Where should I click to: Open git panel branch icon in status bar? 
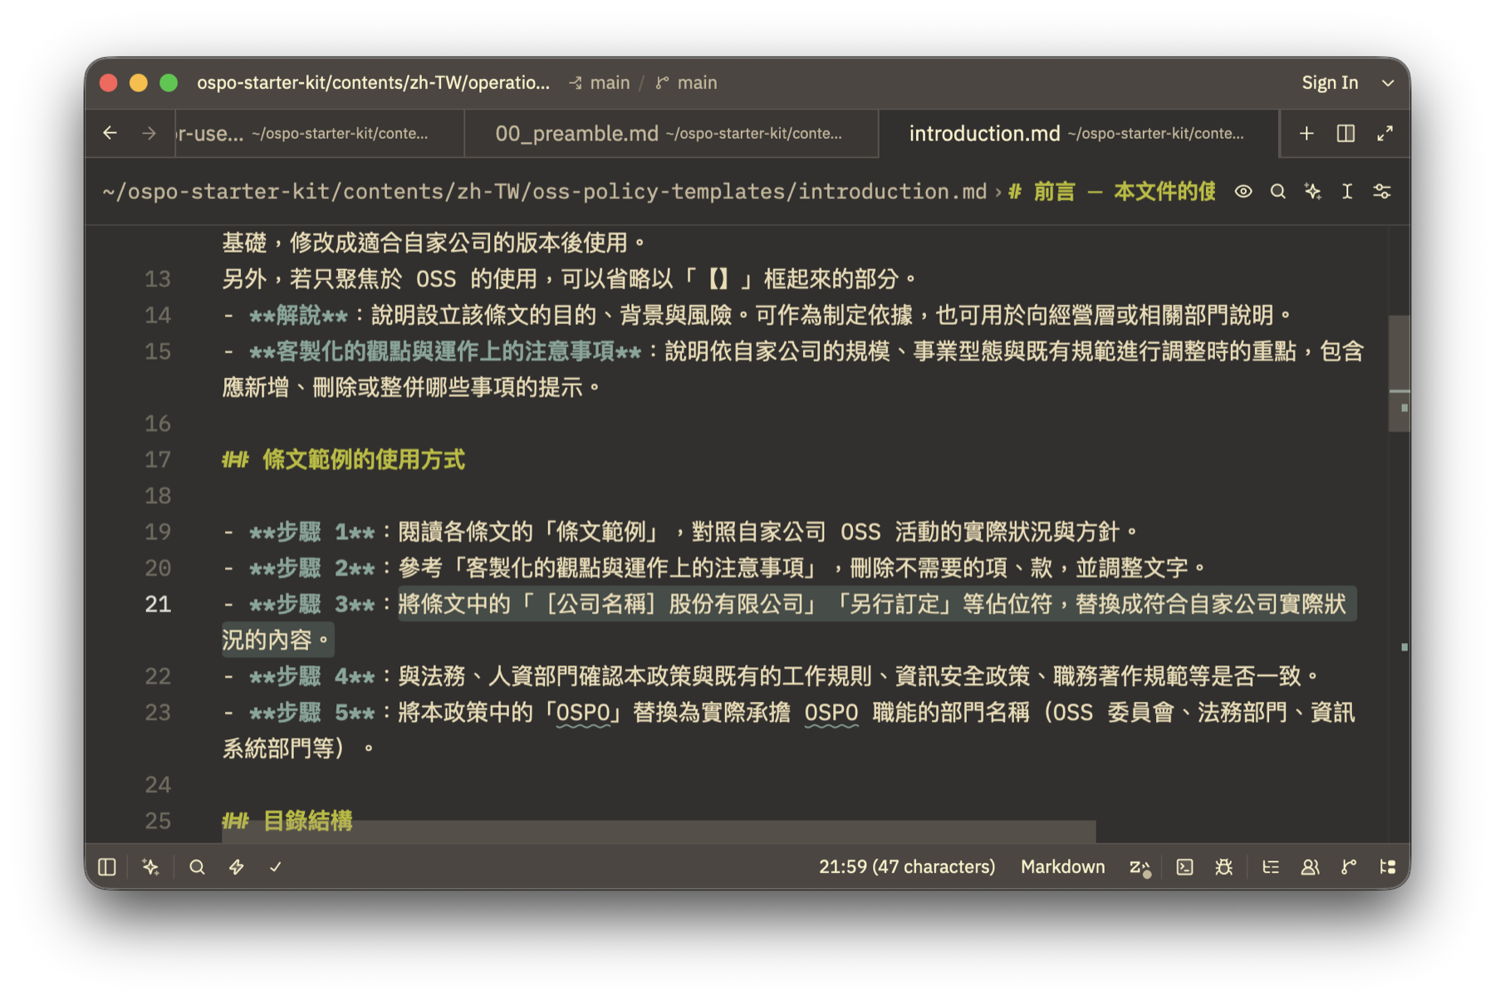[1349, 866]
